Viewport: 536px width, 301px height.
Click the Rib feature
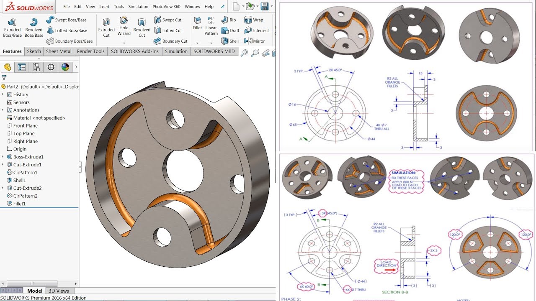click(x=228, y=20)
